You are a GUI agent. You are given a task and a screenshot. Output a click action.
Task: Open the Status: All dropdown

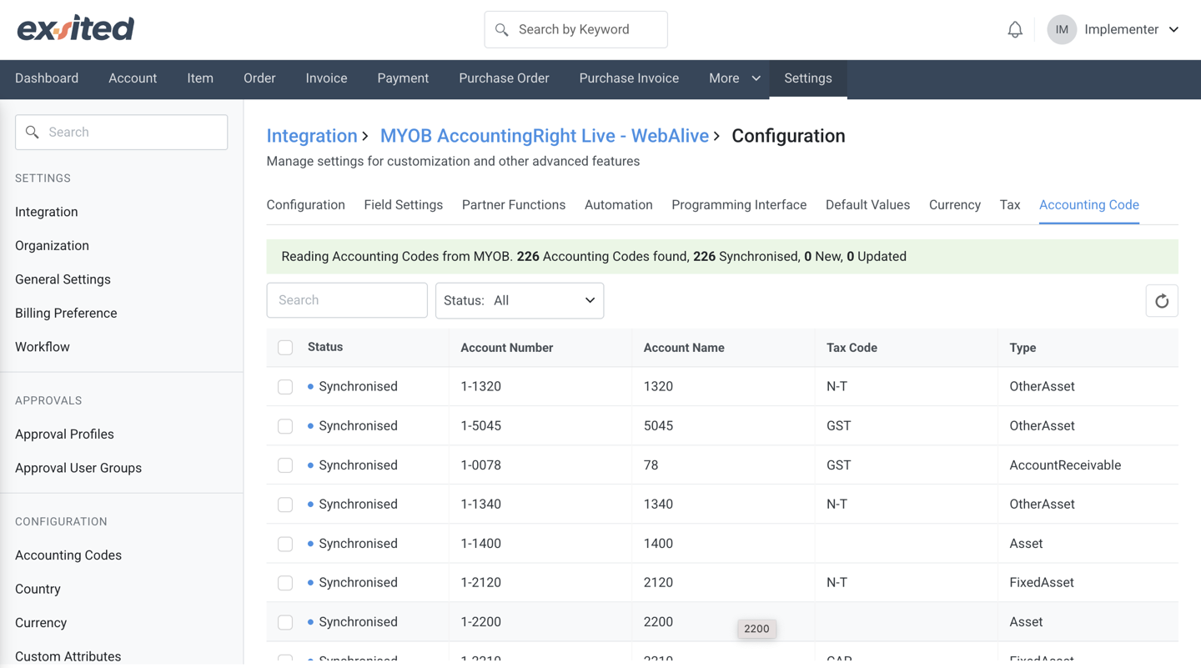coord(520,300)
